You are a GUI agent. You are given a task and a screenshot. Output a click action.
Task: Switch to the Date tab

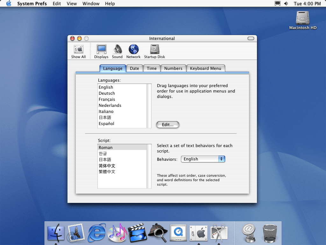coord(134,69)
